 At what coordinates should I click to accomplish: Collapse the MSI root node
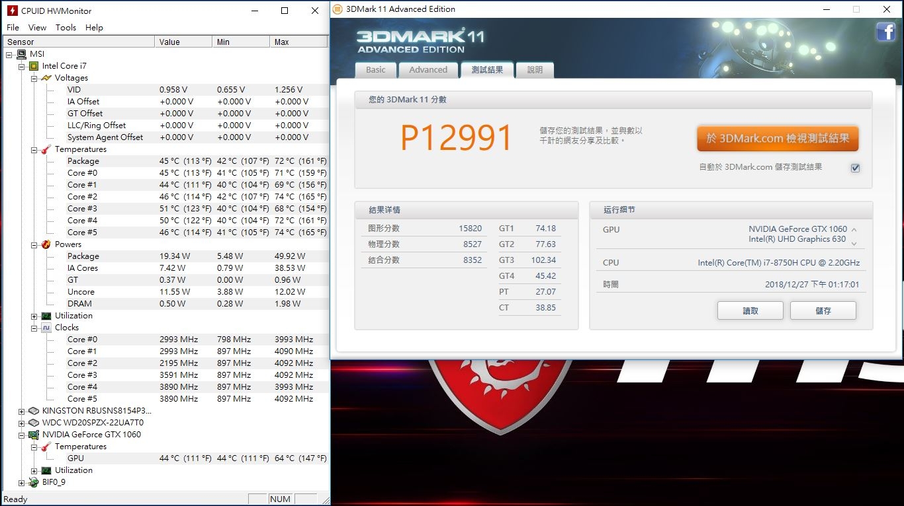[x=9, y=54]
